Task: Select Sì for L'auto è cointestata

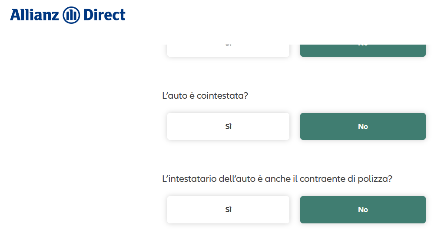Action: coord(228,126)
